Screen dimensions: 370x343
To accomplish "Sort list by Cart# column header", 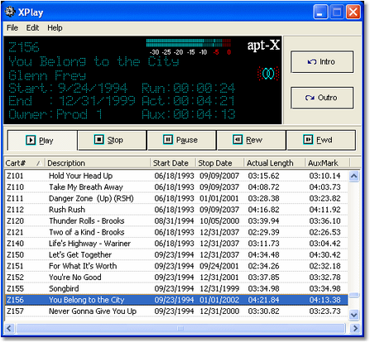I will (24, 163).
